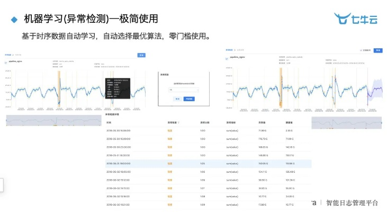Image resolution: width=387 pixels, height=212 pixels.
Task: Click the orange anomaly band in left chart
Action: pyautogui.click(x=60, y=87)
